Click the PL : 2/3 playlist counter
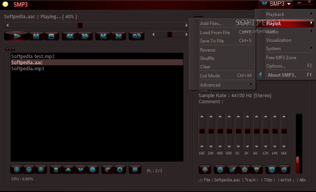316x192 pixels. coord(154,171)
